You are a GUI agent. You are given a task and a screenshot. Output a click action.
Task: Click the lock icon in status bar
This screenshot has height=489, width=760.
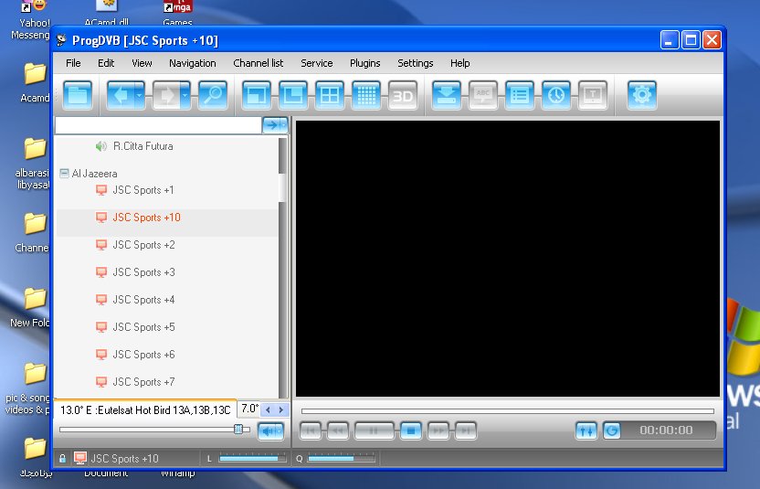click(x=62, y=459)
